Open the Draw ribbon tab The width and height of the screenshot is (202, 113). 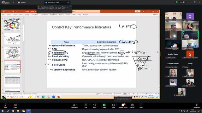click(x=21, y=15)
